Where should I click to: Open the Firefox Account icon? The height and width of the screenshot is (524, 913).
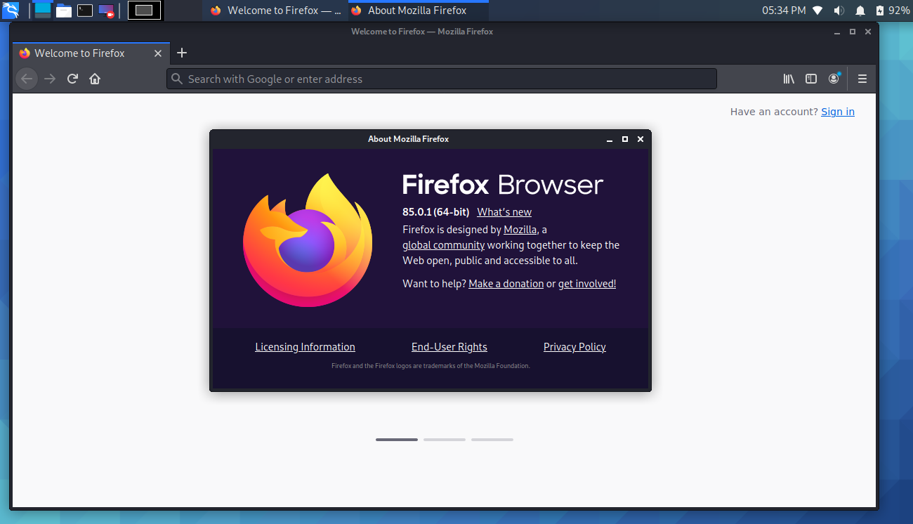pos(834,79)
